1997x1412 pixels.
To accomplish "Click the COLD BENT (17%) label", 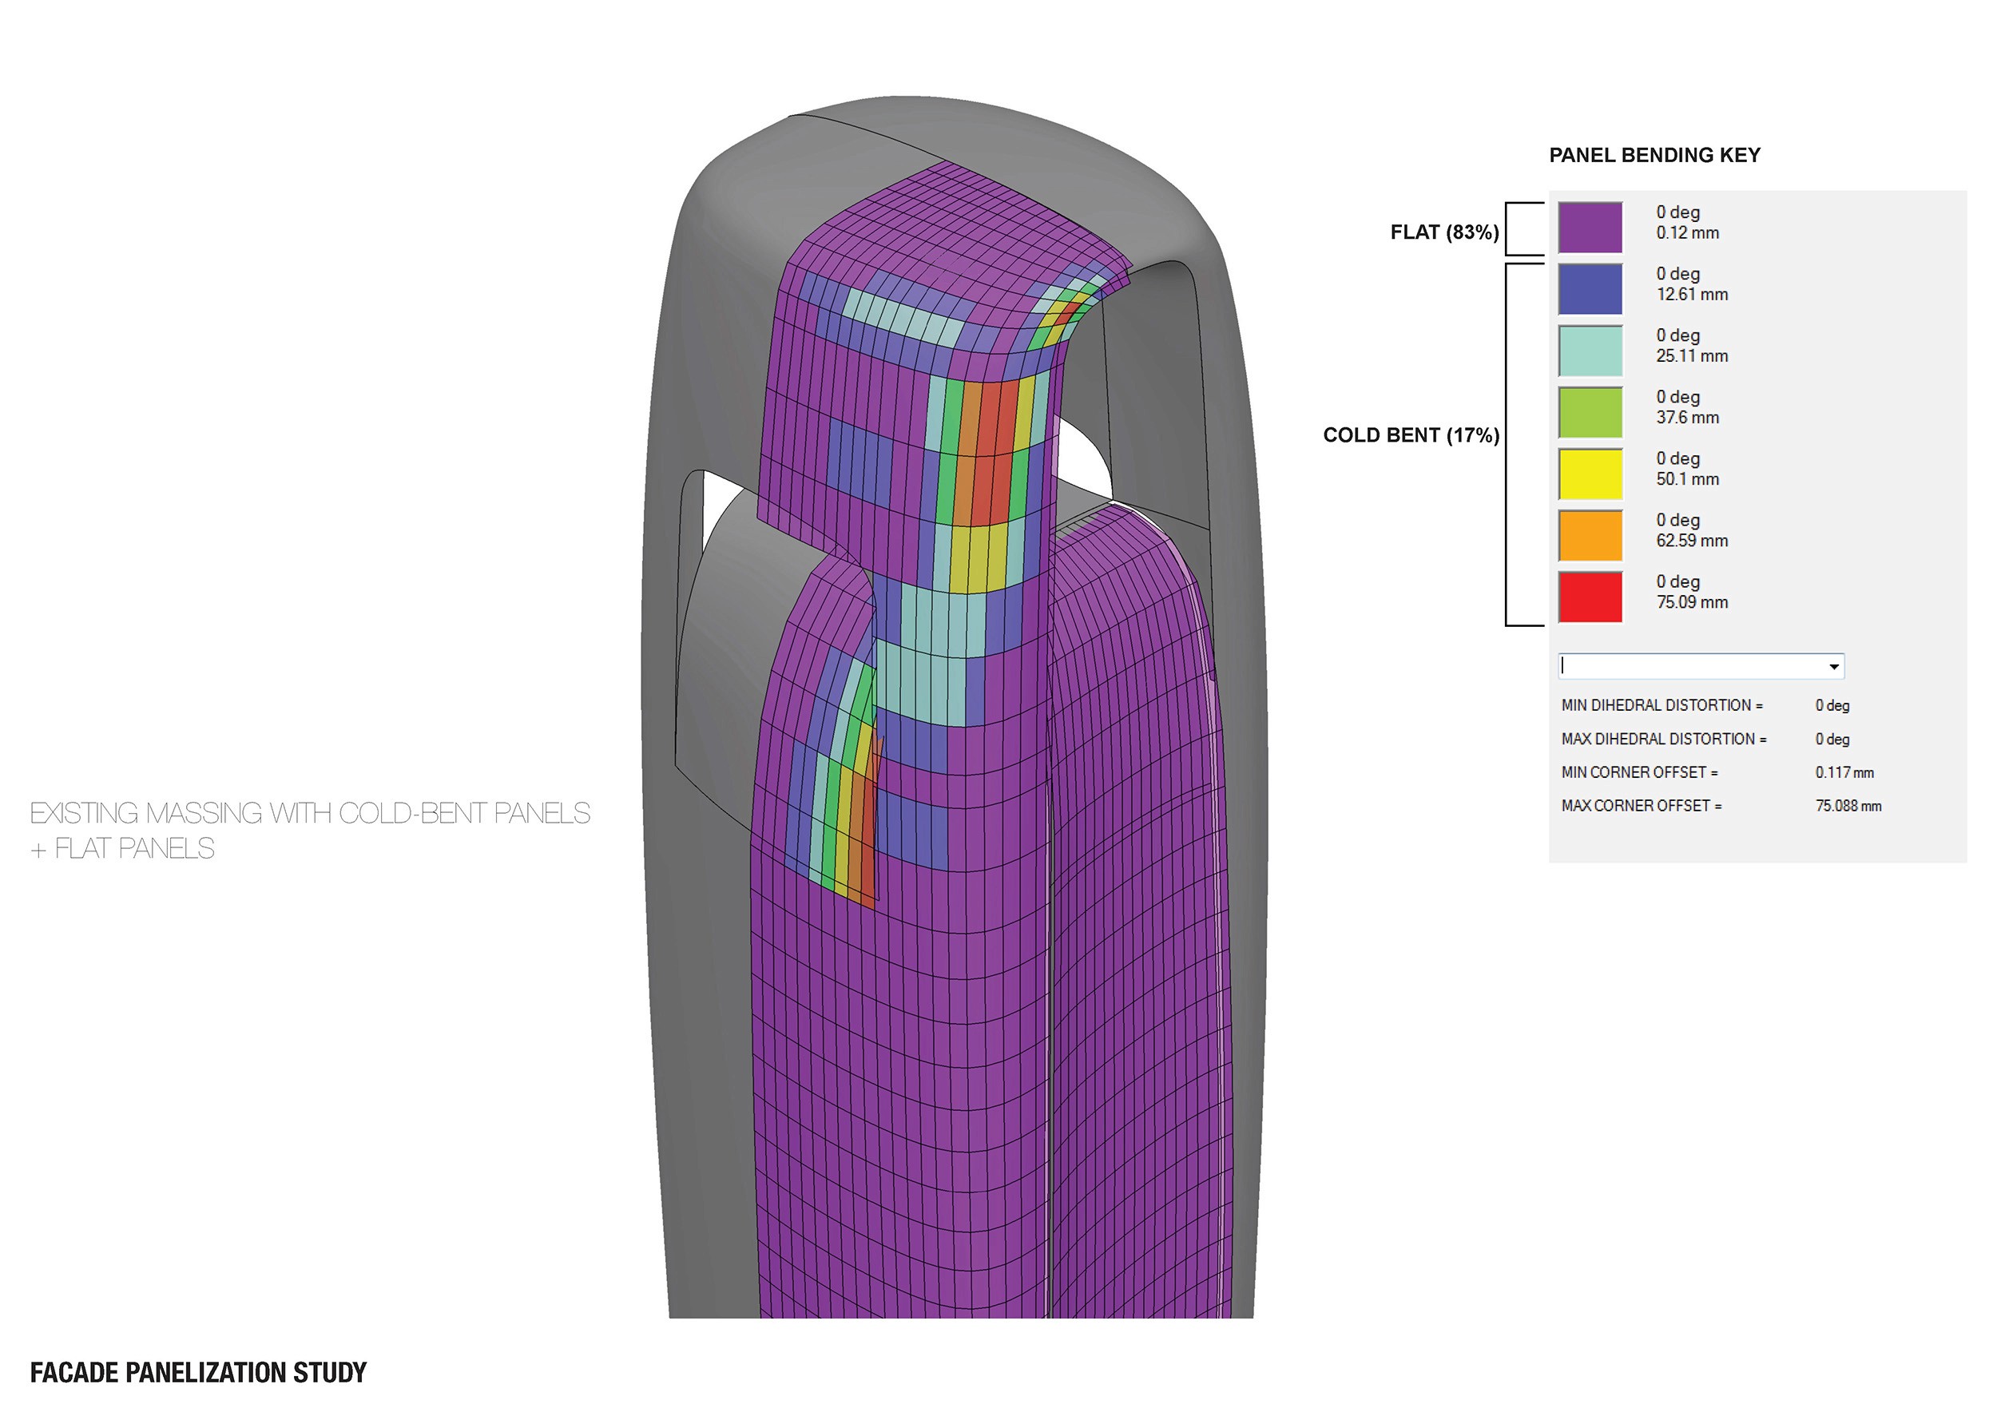I will click(x=1411, y=435).
